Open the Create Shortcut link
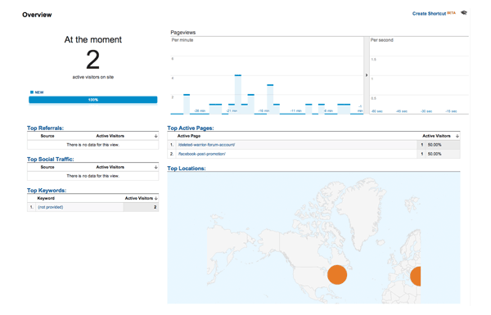This screenshot has width=491, height=315. [x=429, y=13]
